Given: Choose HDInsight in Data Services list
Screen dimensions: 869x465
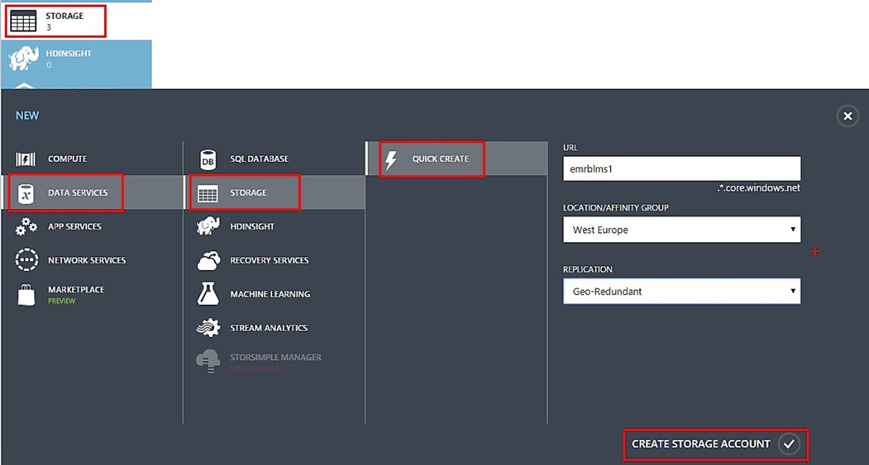Looking at the screenshot, I should click(275, 226).
